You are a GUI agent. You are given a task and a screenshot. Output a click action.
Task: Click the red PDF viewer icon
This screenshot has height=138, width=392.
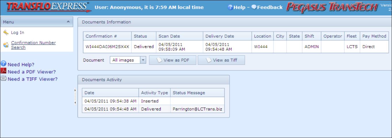point(3,72)
